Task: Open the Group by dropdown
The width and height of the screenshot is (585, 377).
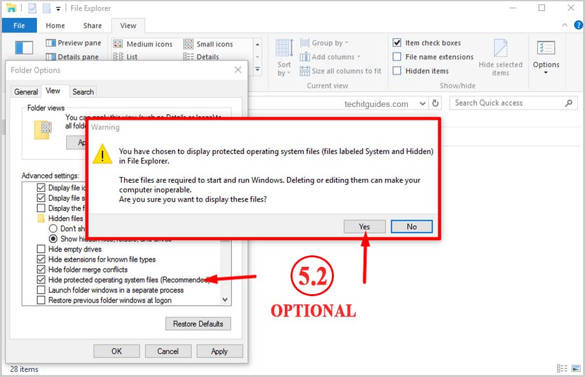Action: pos(326,43)
